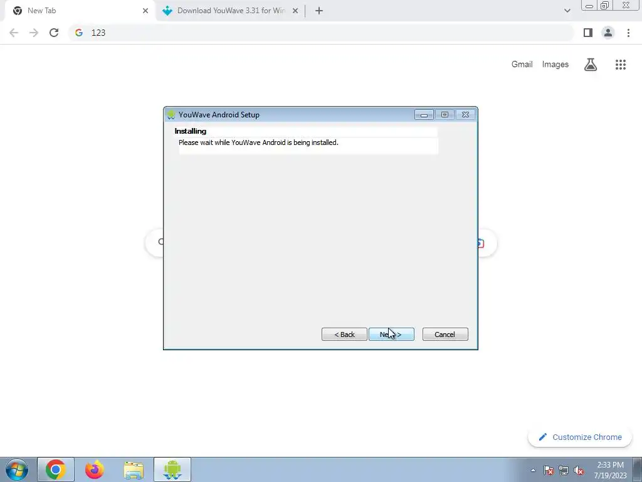
Task: Open Action Center flag icon
Action: 549,471
